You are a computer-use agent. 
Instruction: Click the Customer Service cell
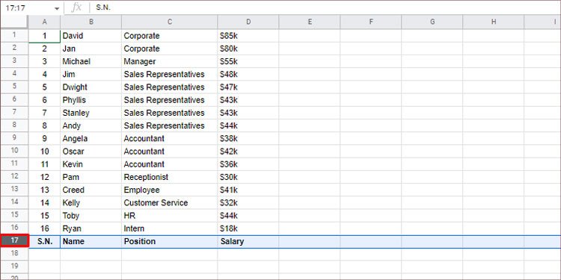coord(170,203)
